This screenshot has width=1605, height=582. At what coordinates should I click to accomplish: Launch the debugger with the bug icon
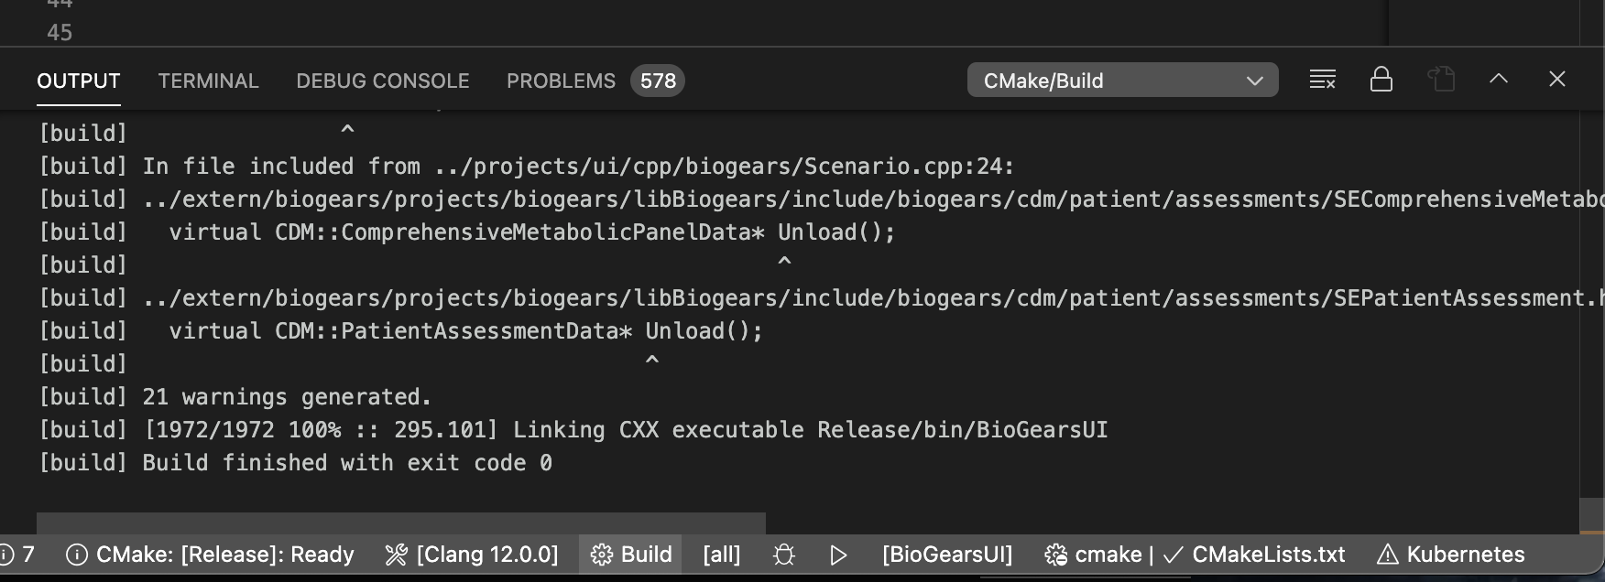784,555
